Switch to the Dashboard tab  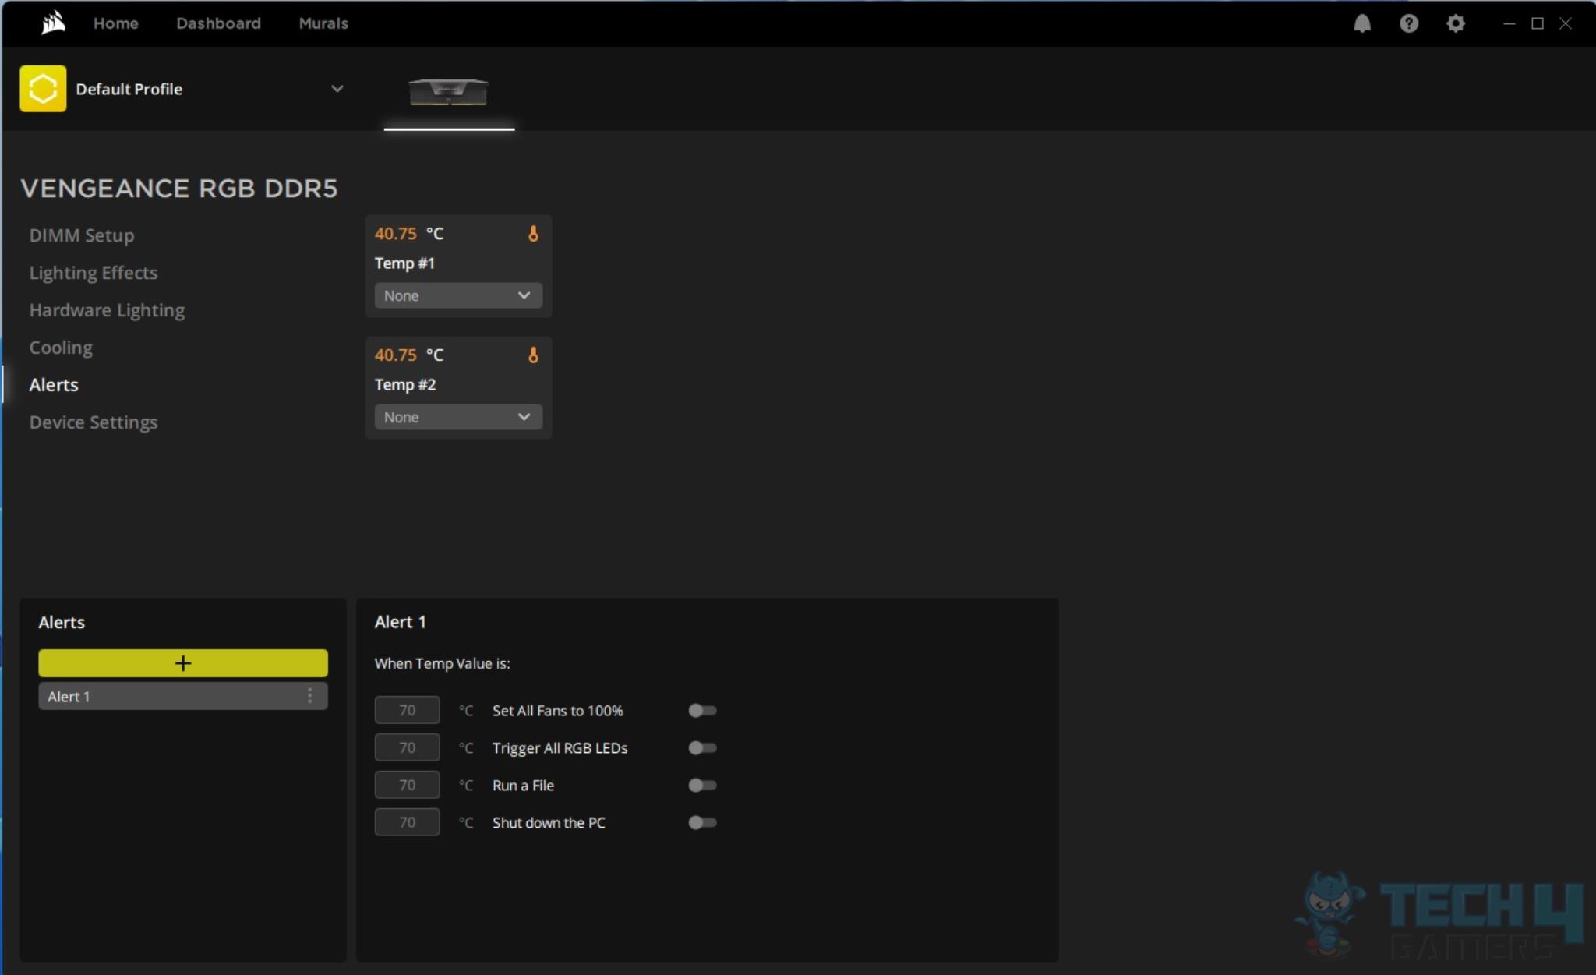tap(218, 23)
